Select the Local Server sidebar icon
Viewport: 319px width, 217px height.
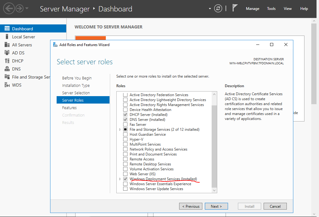click(x=7, y=37)
